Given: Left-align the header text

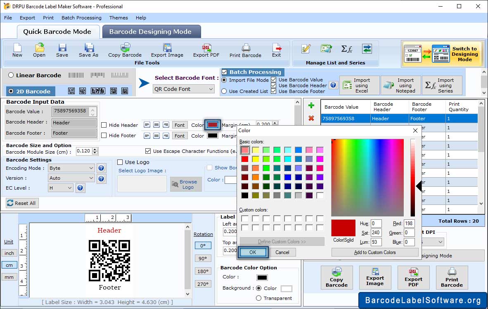Looking at the screenshot, I should pyautogui.click(x=147, y=125).
